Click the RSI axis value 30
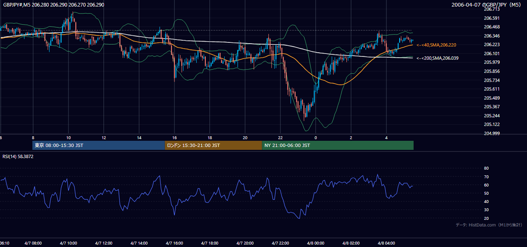This screenshot has width=527, height=247. 486,210
